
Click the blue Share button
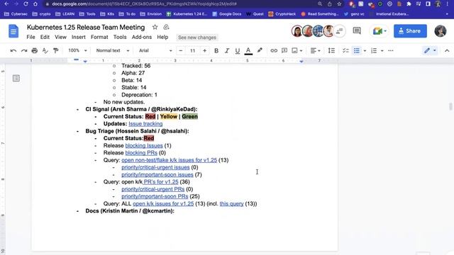coord(410,31)
